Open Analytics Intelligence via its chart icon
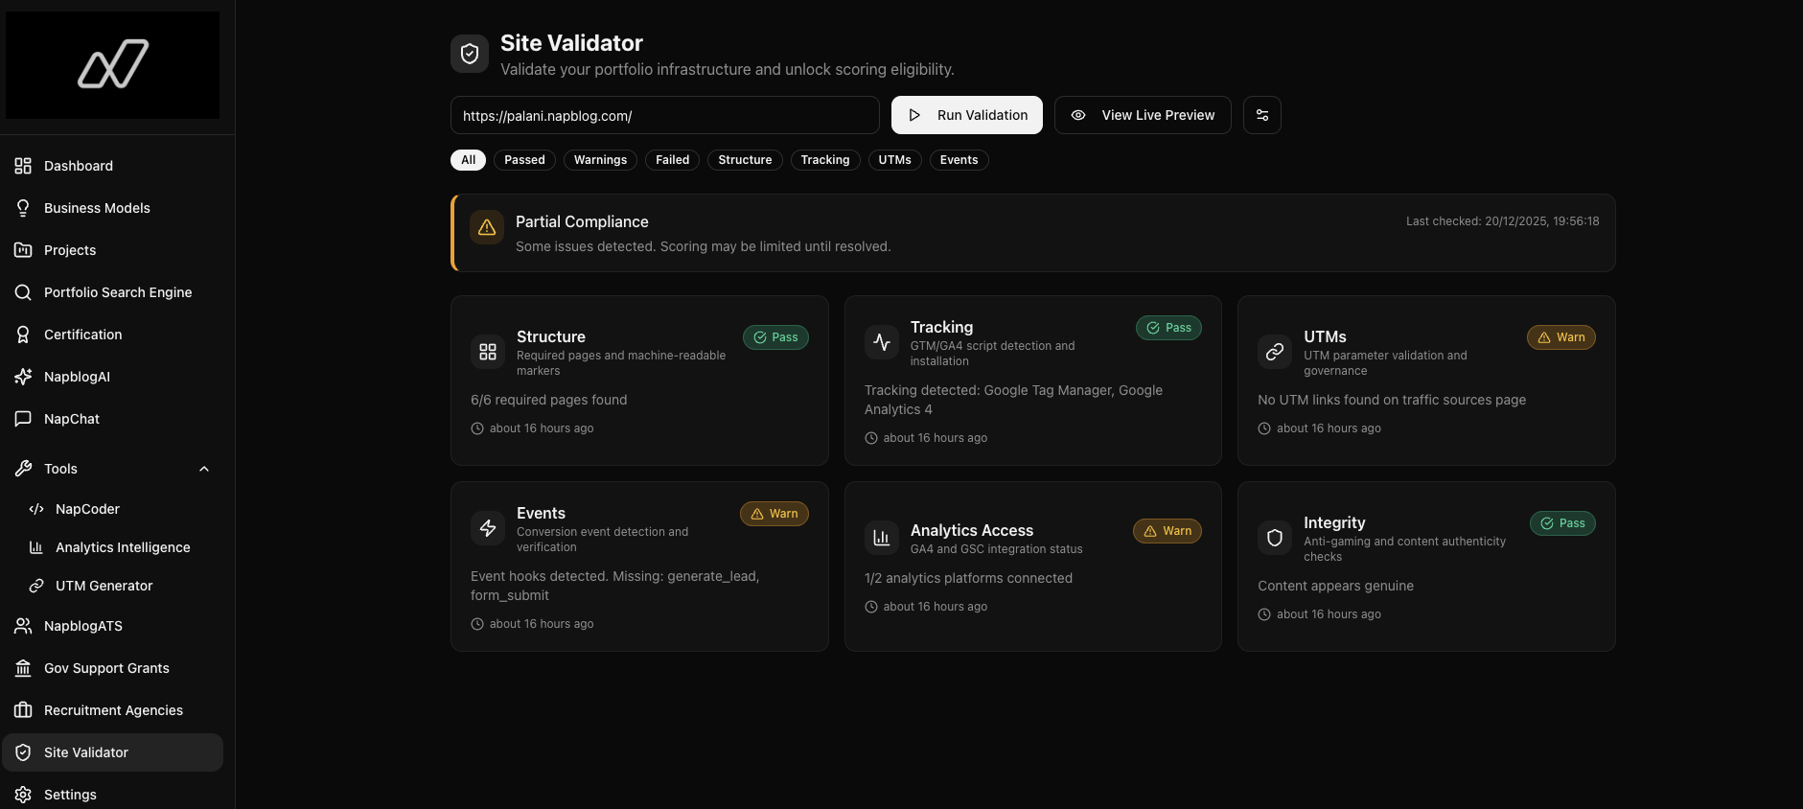1803x809 pixels. pos(36,547)
